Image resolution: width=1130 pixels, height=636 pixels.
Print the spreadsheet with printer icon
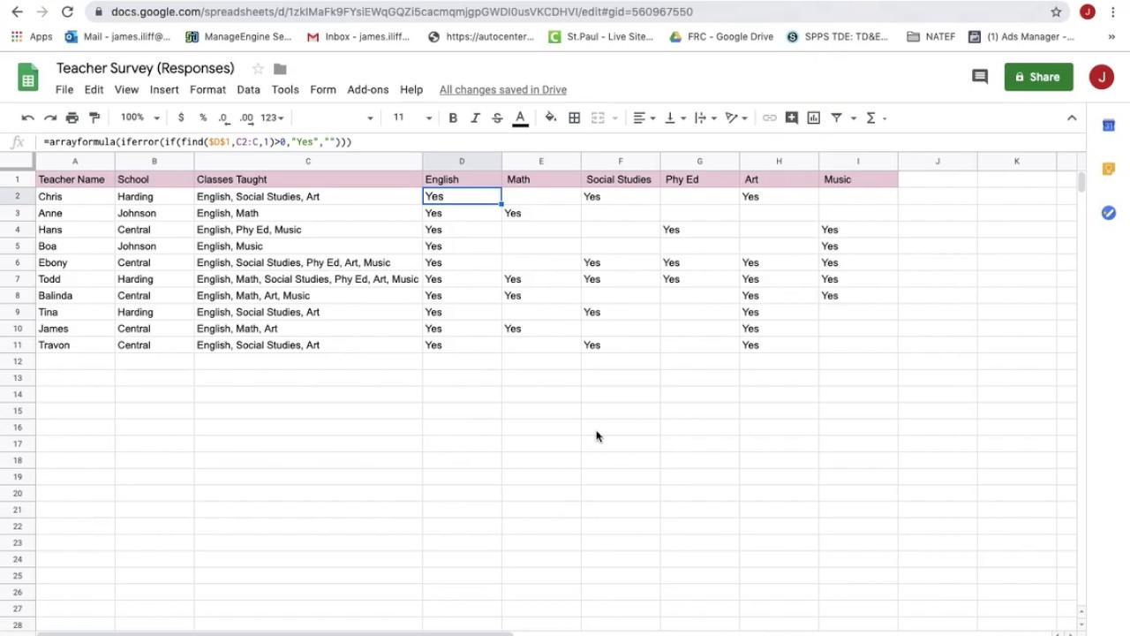tap(72, 117)
